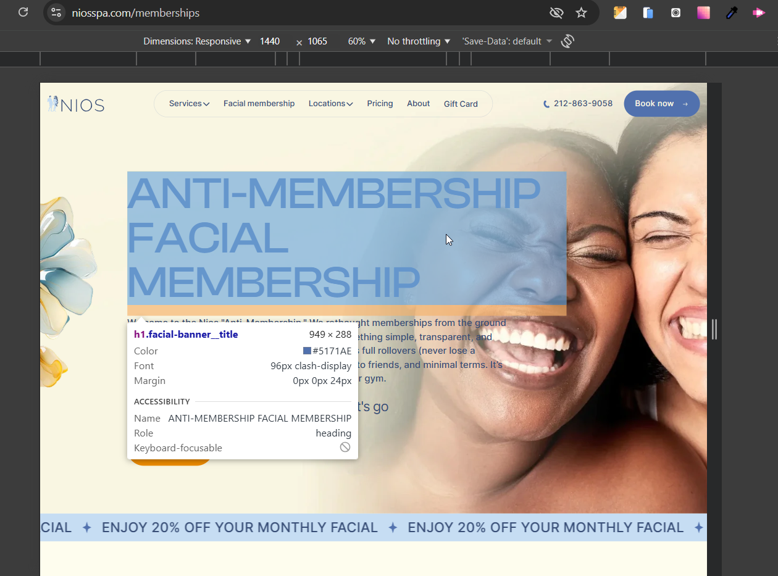
Task: Open the No throttling dropdown
Action: pyautogui.click(x=419, y=41)
